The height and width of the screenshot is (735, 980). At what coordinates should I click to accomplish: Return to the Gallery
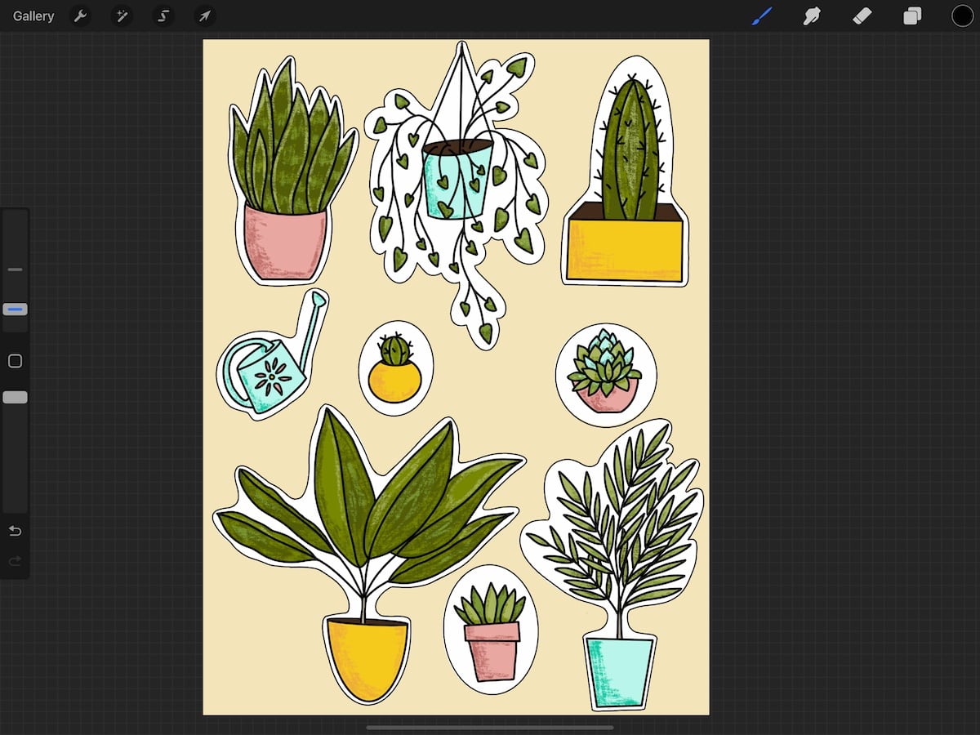(x=32, y=16)
